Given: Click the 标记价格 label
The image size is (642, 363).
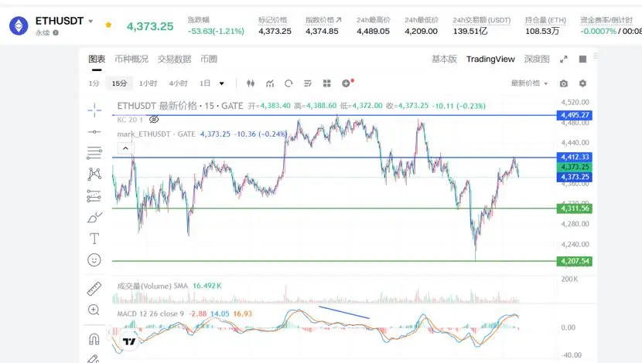Looking at the screenshot, I should [273, 19].
